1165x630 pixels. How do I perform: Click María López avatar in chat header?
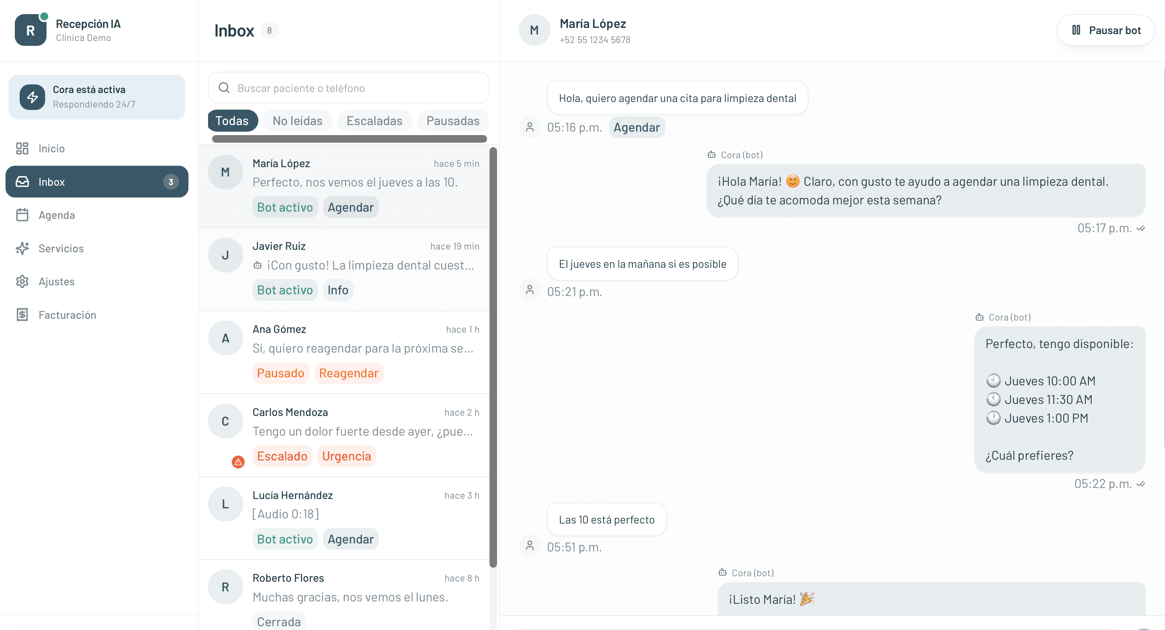534,30
